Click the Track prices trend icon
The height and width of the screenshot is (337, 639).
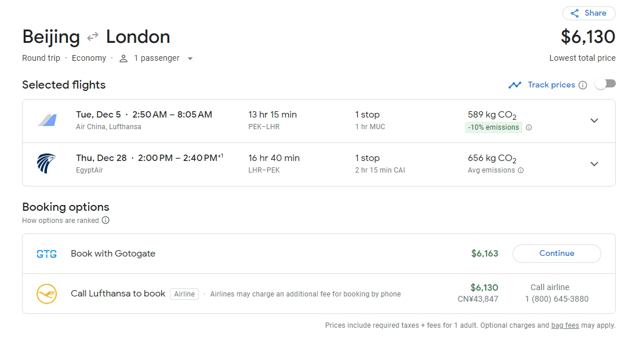click(515, 85)
